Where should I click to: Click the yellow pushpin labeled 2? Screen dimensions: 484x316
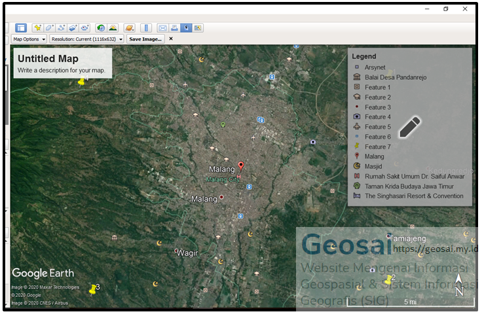tap(388, 279)
